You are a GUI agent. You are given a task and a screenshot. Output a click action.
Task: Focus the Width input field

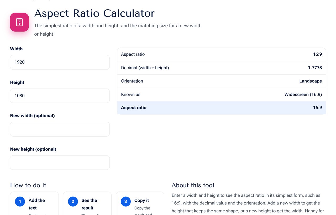[x=60, y=62]
